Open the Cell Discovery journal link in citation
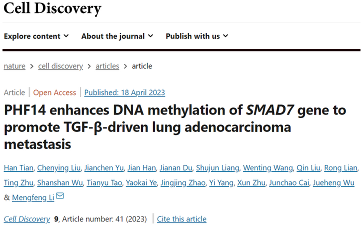The image size is (362, 226). 27,219
